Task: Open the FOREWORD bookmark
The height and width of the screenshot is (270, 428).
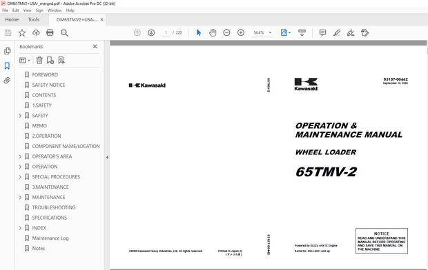Action: point(45,74)
